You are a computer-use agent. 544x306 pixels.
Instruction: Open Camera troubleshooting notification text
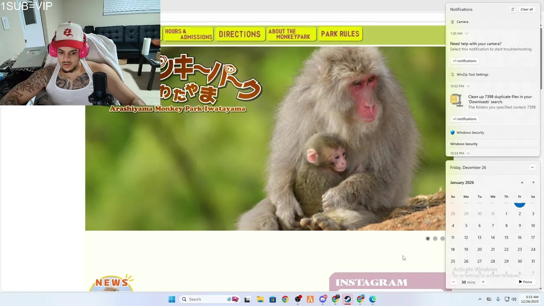click(491, 46)
